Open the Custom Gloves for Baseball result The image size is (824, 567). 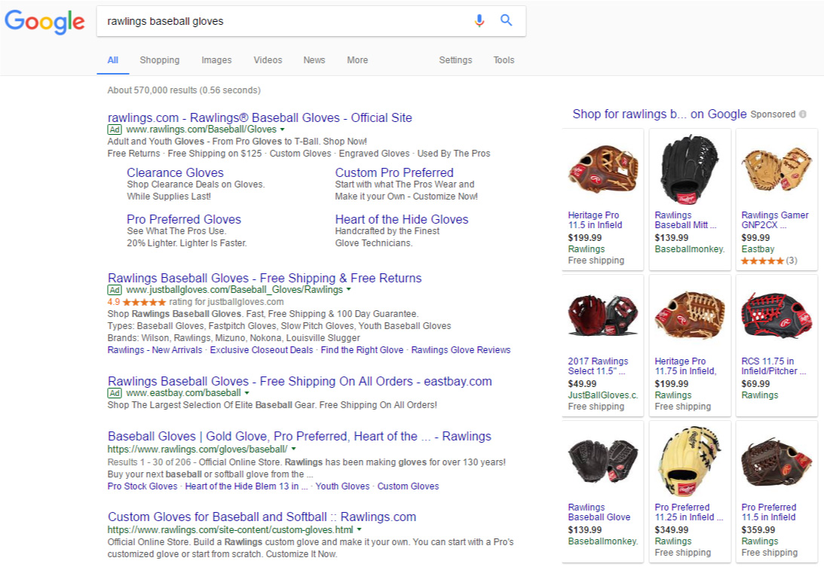coord(260,517)
